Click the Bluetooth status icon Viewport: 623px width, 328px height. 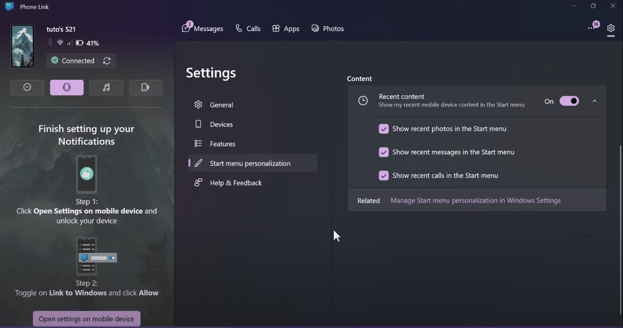tap(50, 42)
